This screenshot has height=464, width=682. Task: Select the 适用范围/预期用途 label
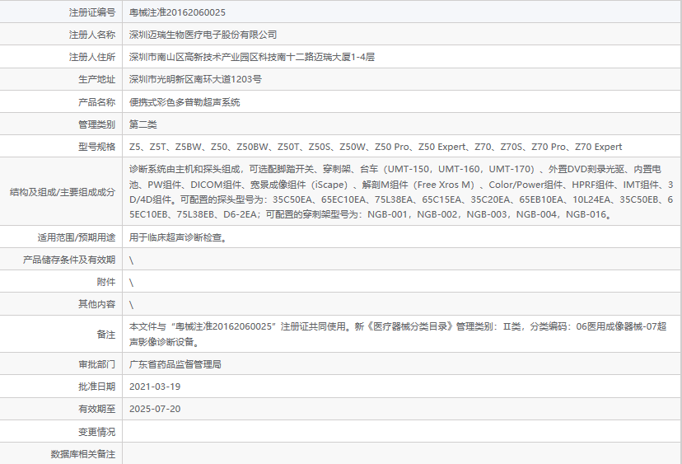pos(77,237)
